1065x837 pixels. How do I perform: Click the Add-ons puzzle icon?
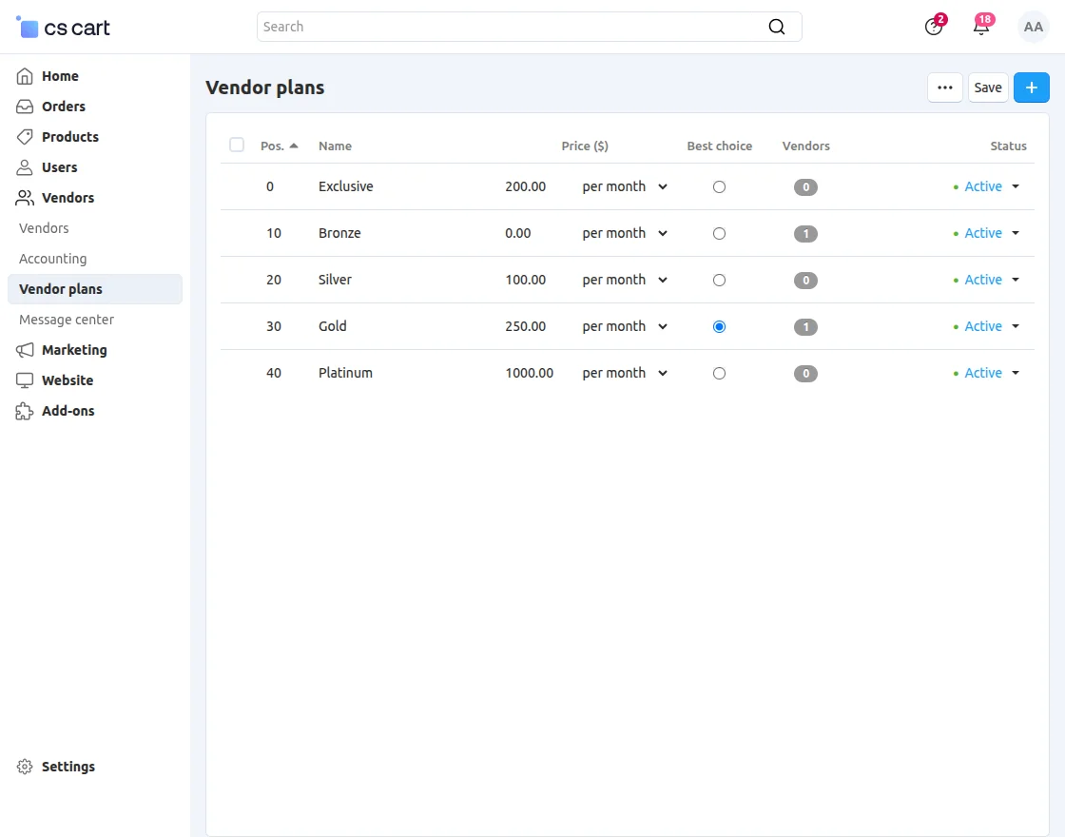pos(25,411)
